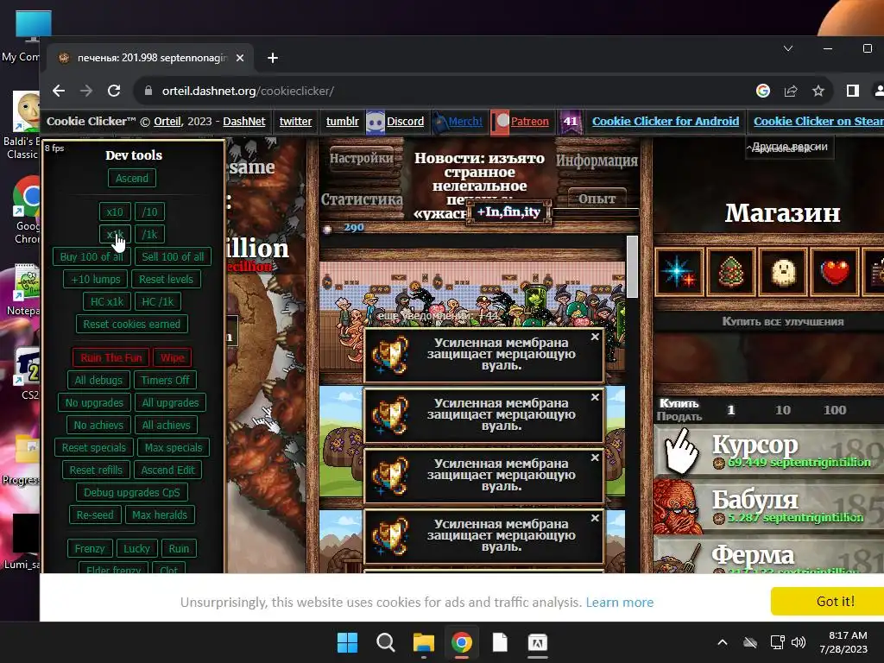The height and width of the screenshot is (663, 884).
Task: Set bulk amount to 1
Action: tap(730, 410)
